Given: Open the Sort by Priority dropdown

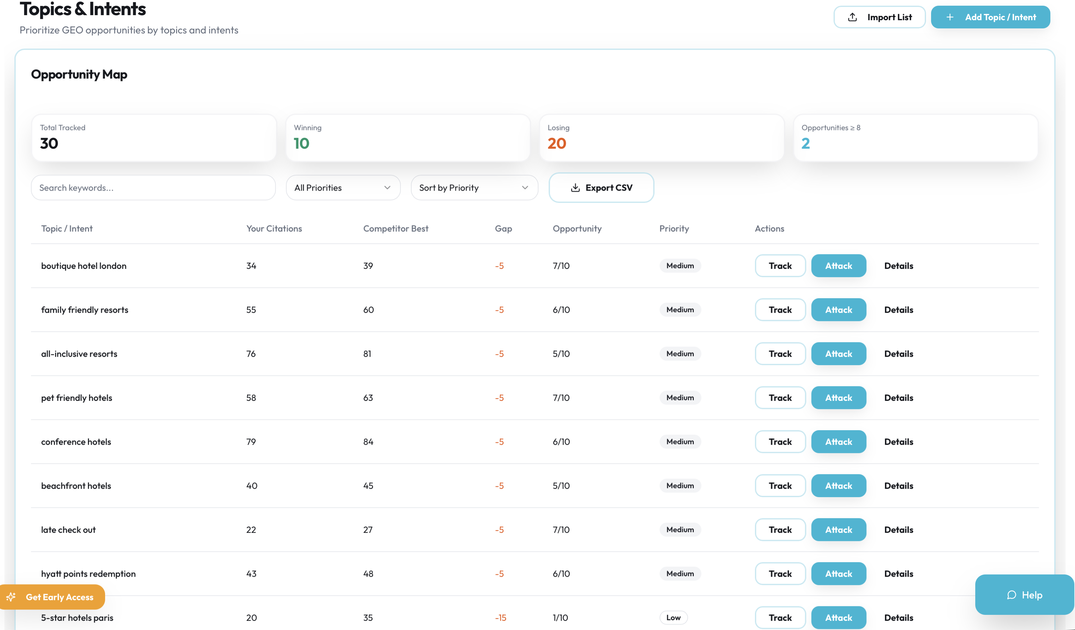Looking at the screenshot, I should coord(474,188).
